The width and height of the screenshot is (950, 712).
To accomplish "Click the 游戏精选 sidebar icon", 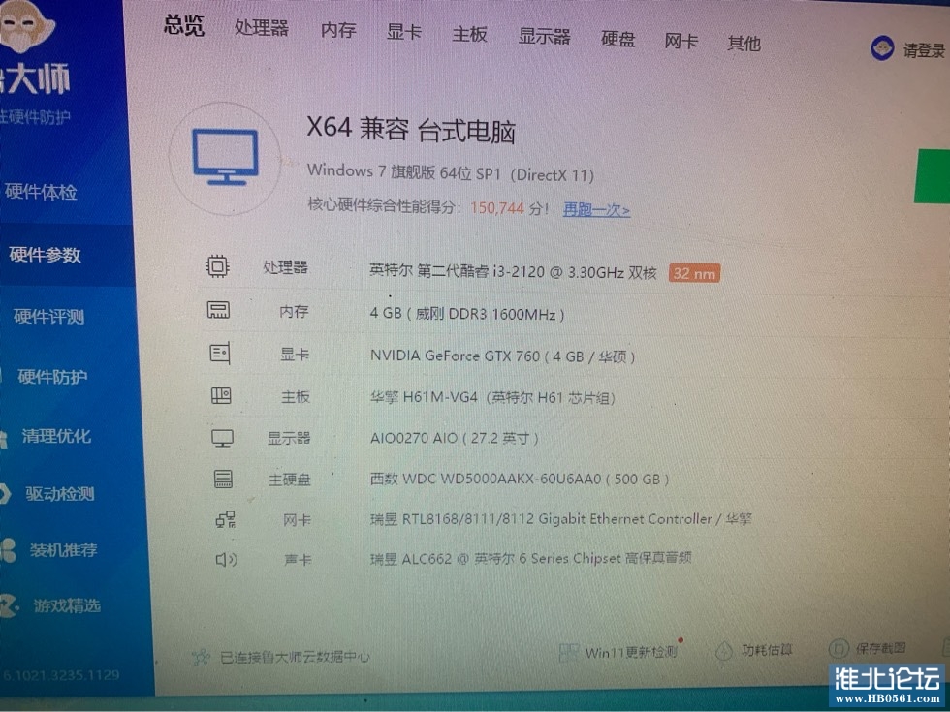I will pyautogui.click(x=10, y=604).
